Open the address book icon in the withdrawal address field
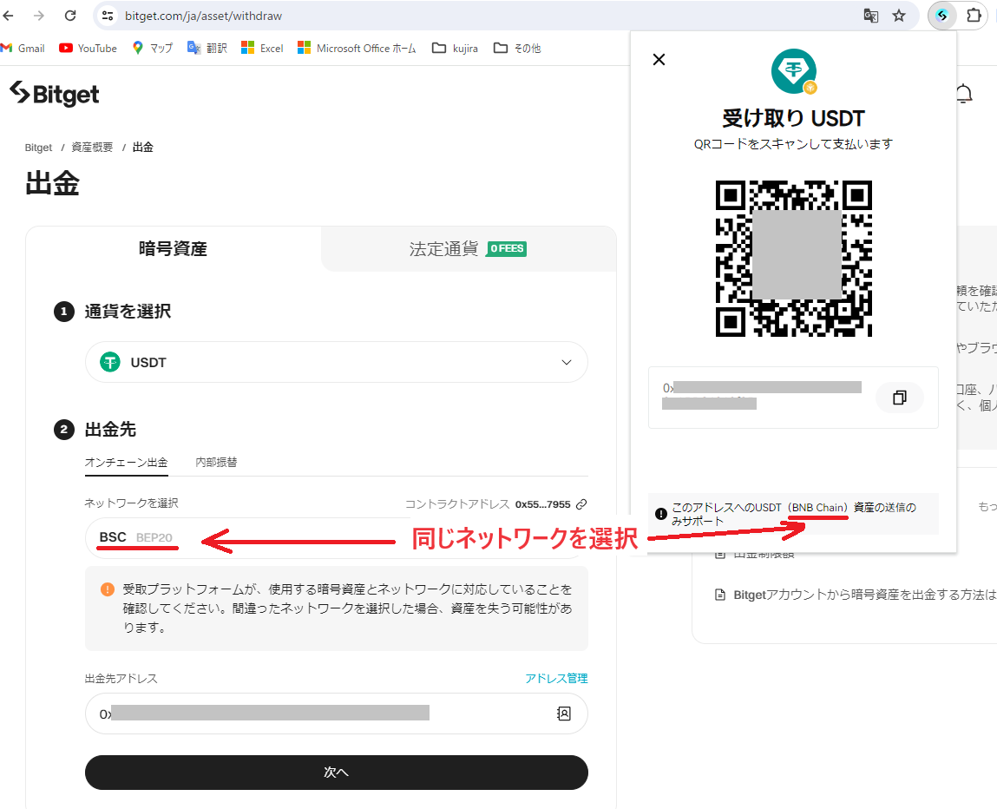Viewport: 997px width, 809px height. point(564,713)
